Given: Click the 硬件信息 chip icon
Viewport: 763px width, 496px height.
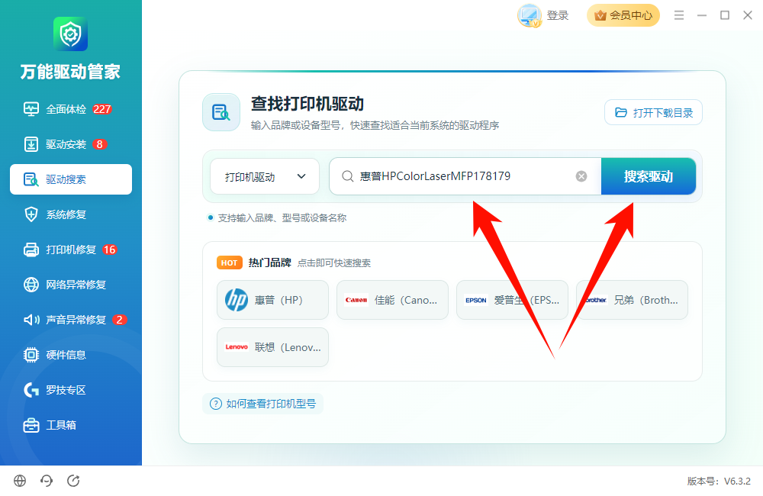Looking at the screenshot, I should (31, 355).
